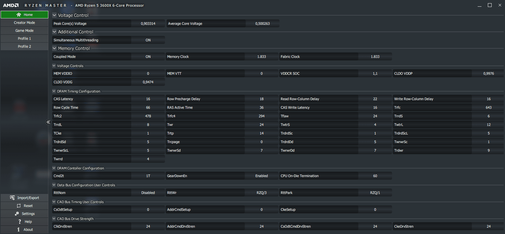Screen dimensions: 505x234
Task: Select Profile 2 in sidebar
Action: [x=24, y=46]
